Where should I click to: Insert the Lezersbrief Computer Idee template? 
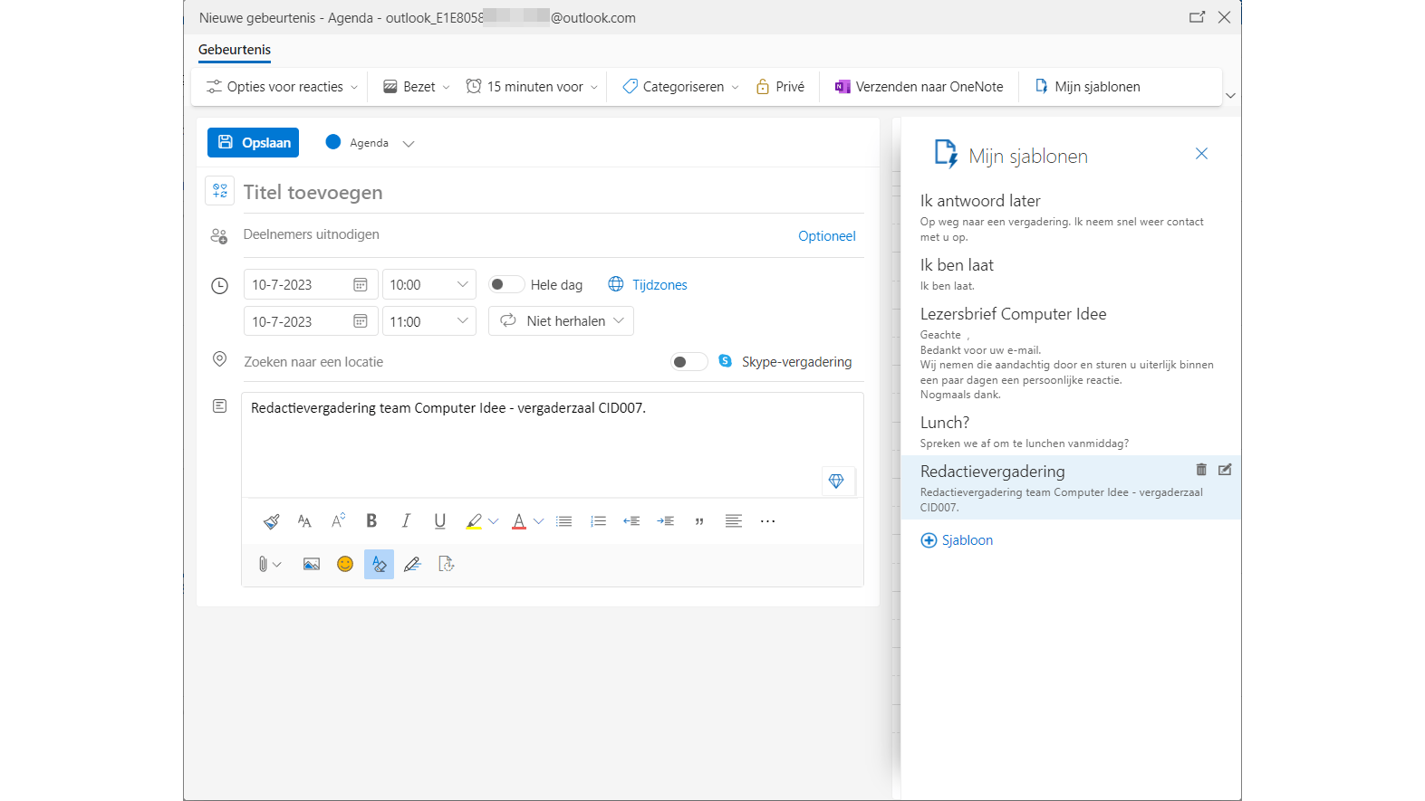coord(1071,352)
